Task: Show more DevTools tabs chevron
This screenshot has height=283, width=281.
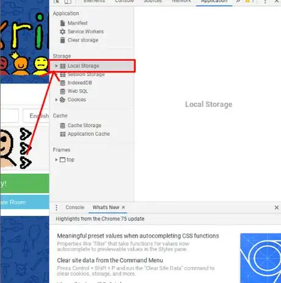Action: (x=238, y=1)
